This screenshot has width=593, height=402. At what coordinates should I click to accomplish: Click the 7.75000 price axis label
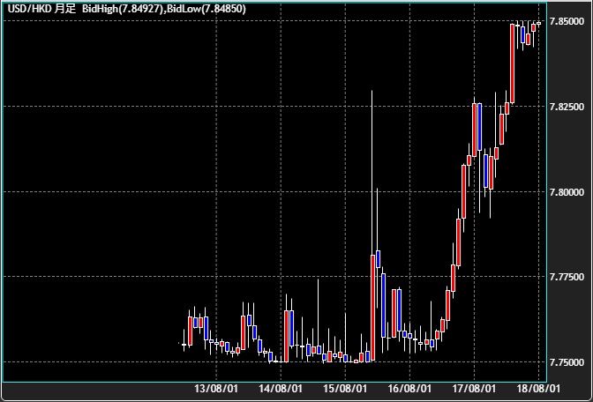tap(567, 362)
